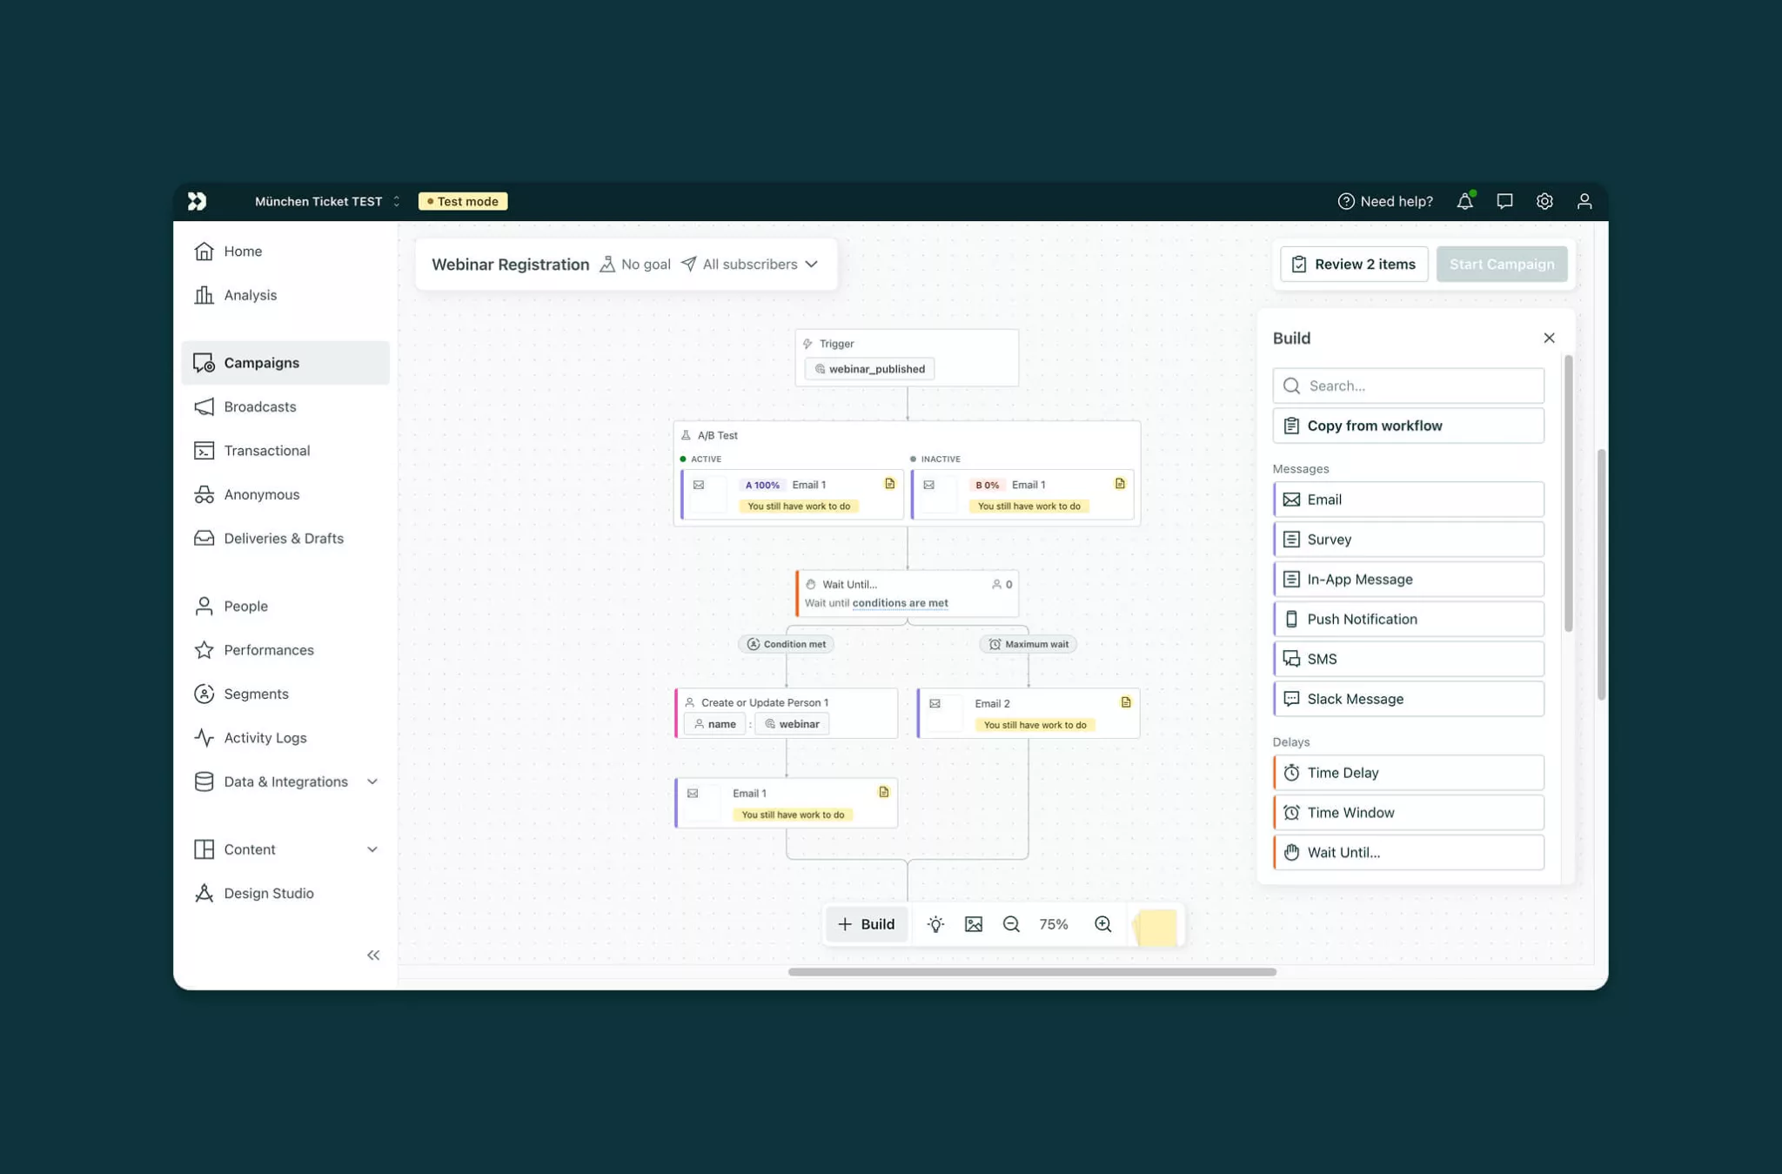Image resolution: width=1782 pixels, height=1174 pixels.
Task: Switch to the Campaigns section
Action: click(x=261, y=363)
